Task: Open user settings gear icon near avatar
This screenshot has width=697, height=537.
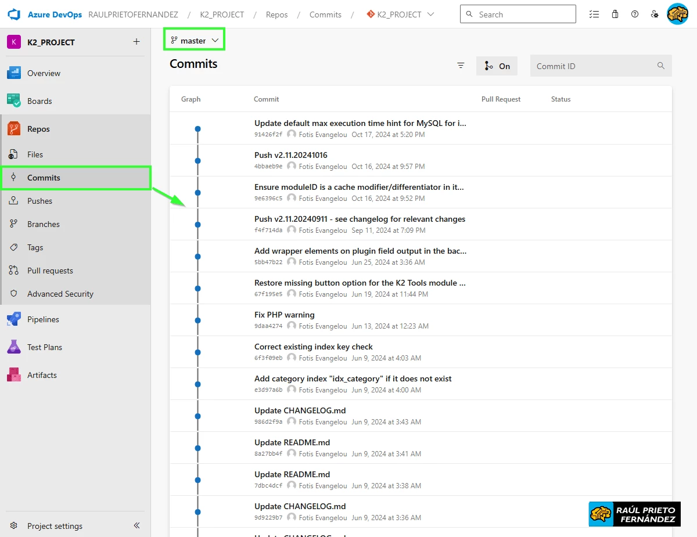Action: pyautogui.click(x=655, y=13)
